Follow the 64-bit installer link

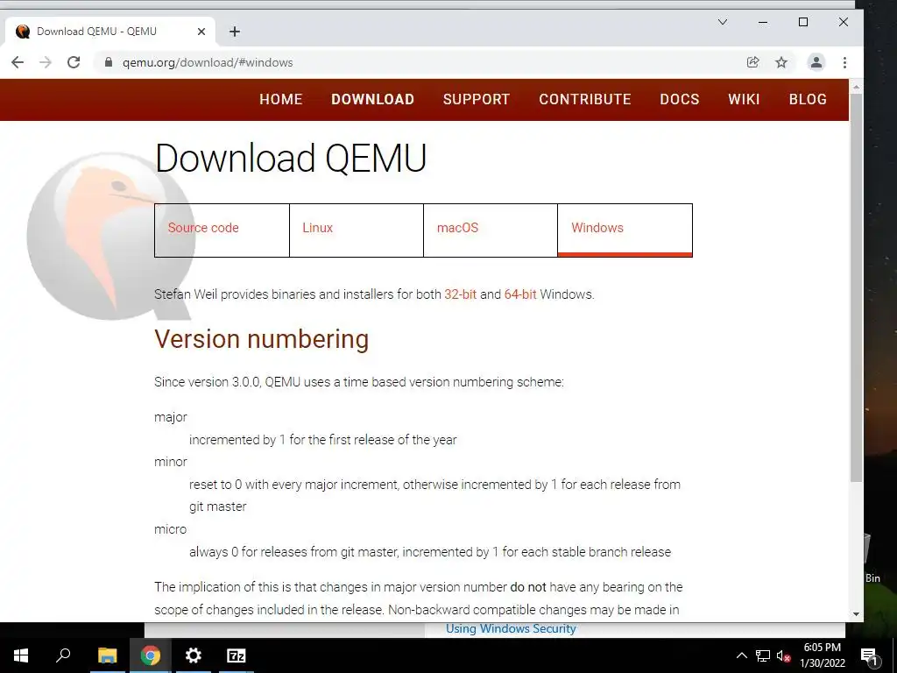click(x=520, y=294)
